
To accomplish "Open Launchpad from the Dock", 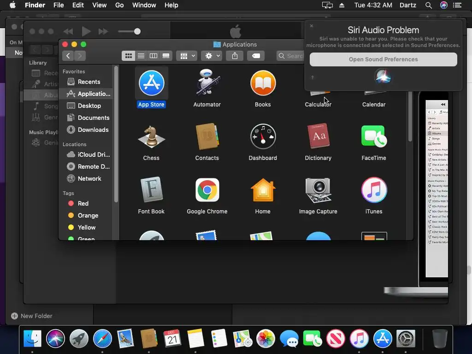I will click(x=79, y=339).
